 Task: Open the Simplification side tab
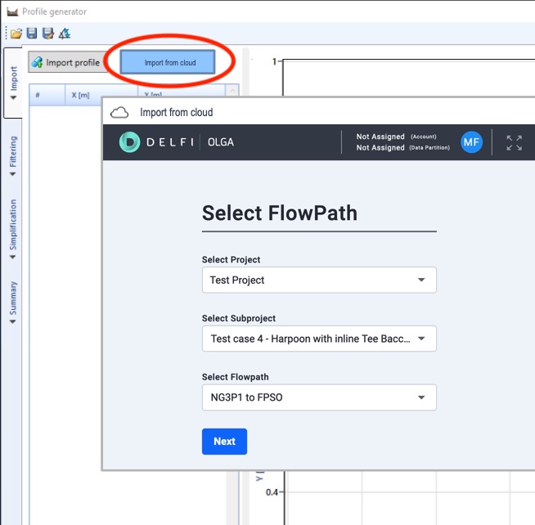pos(13,228)
